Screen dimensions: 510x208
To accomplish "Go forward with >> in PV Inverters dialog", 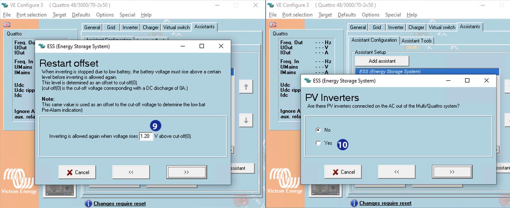I will (x=452, y=172).
